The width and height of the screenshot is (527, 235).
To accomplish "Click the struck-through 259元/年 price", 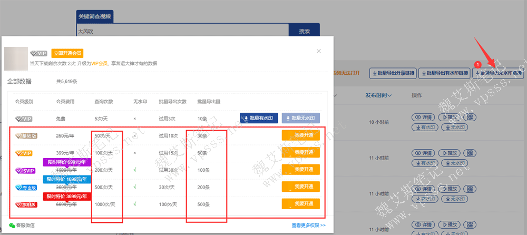I will (x=65, y=136).
